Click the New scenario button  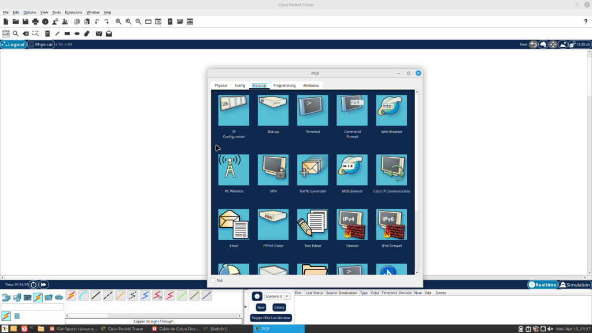(261, 308)
